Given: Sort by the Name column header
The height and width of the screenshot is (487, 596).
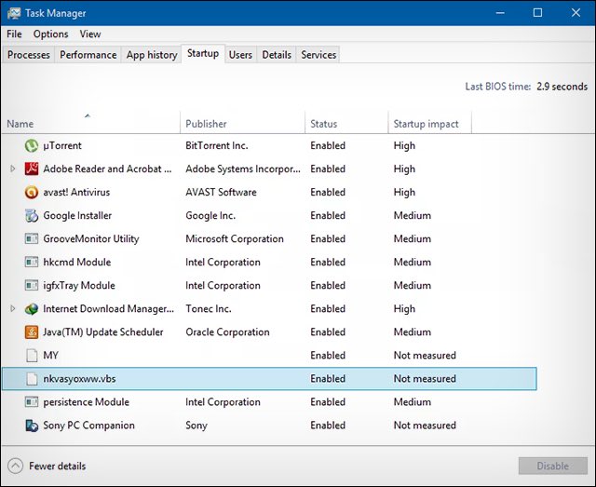Looking at the screenshot, I should [x=90, y=123].
